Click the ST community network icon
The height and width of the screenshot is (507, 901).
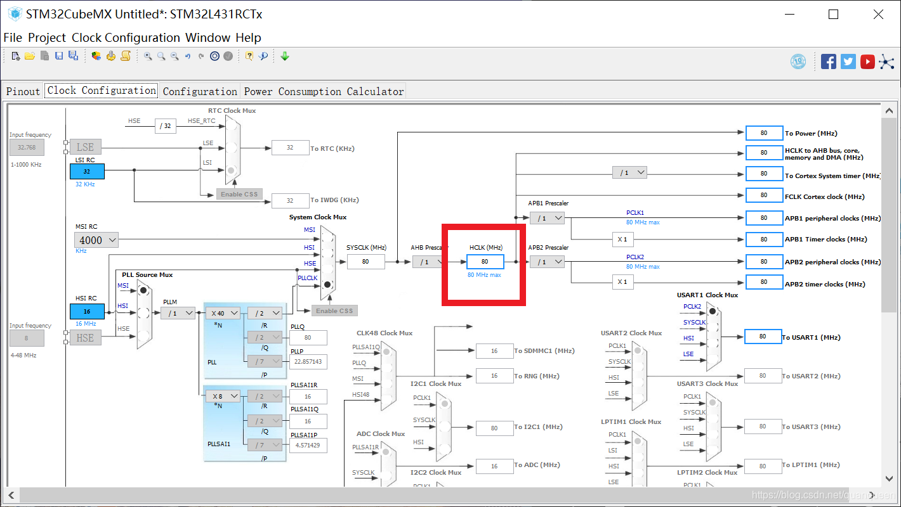886,61
